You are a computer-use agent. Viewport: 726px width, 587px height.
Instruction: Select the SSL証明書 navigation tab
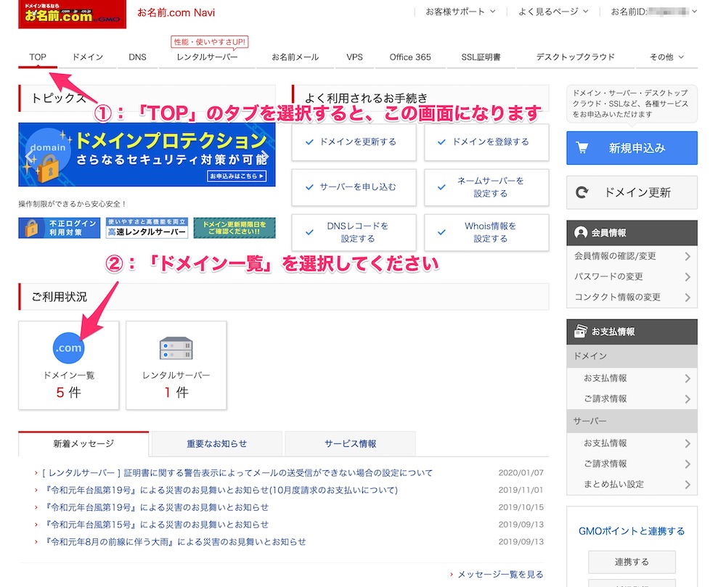click(481, 57)
